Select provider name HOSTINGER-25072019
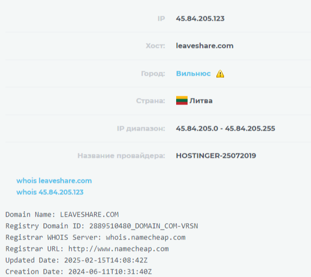 pyautogui.click(x=216, y=156)
